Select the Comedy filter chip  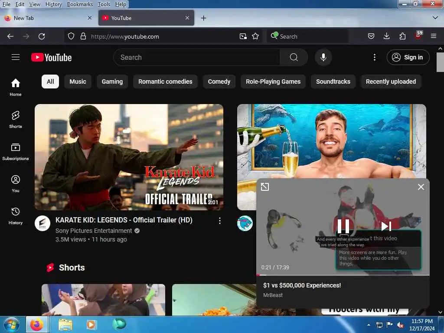(219, 82)
